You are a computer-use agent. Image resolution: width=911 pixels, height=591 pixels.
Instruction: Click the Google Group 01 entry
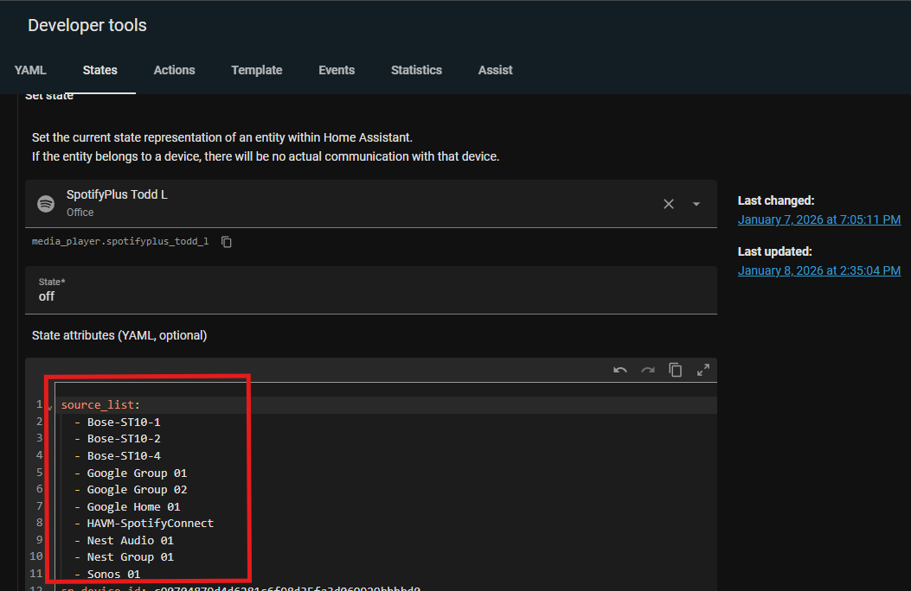pyautogui.click(x=137, y=473)
